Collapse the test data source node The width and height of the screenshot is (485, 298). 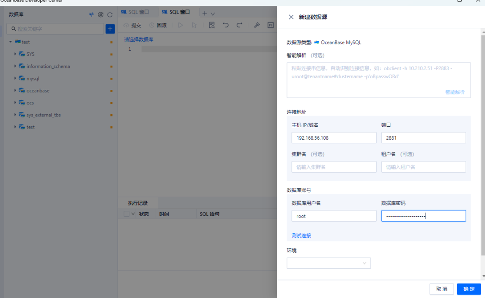(10, 42)
